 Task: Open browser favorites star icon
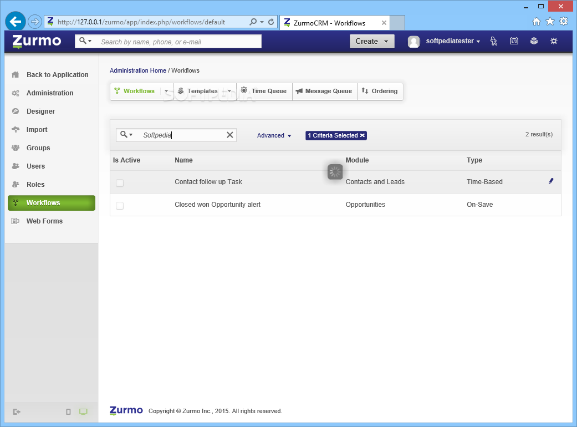[550, 21]
